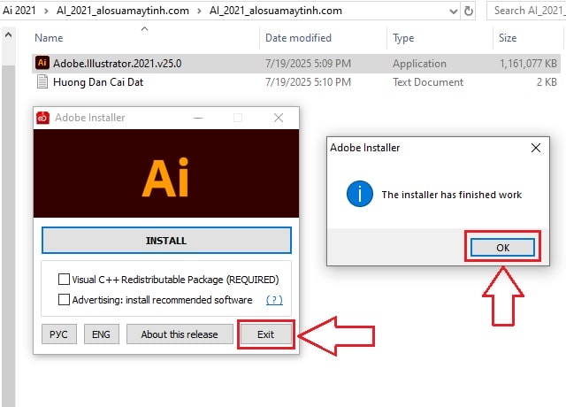
Task: Toggle Advertising recommended software checkbox
Action: [x=64, y=299]
